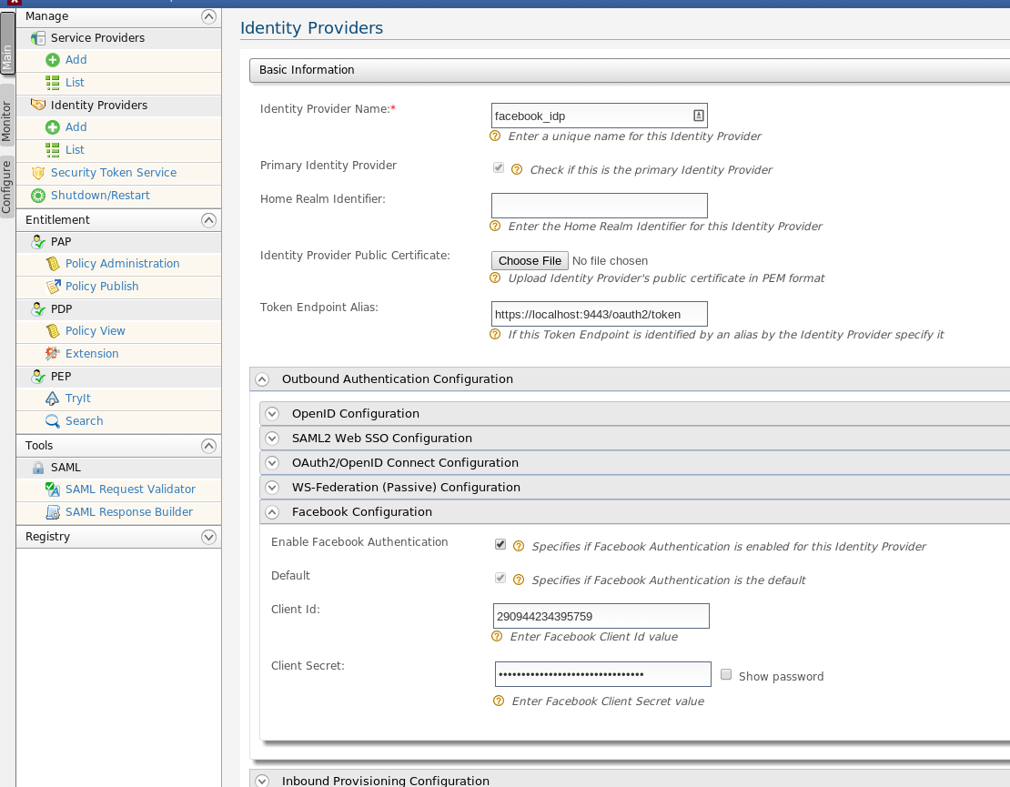This screenshot has width=1010, height=787.
Task: Open the Extension link
Action: pyautogui.click(x=92, y=354)
